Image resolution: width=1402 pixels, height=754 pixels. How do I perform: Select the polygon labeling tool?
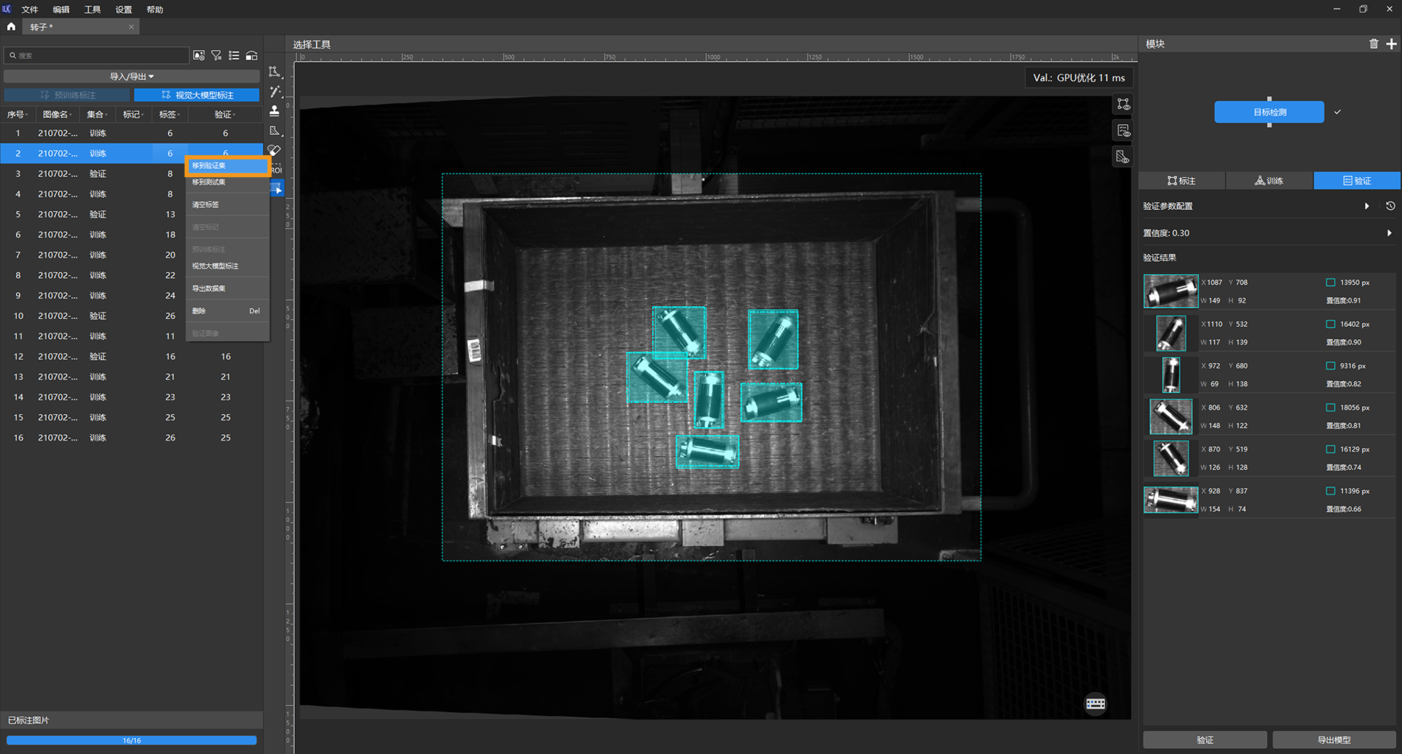click(x=275, y=72)
